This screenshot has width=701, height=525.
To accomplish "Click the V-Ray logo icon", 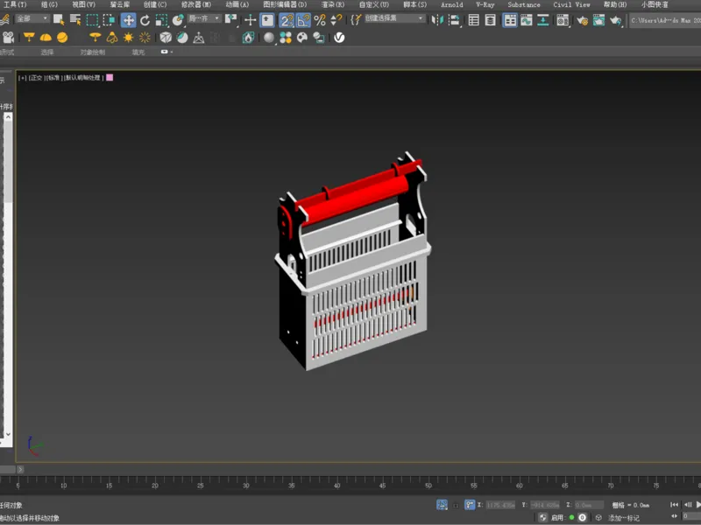I will (x=339, y=38).
